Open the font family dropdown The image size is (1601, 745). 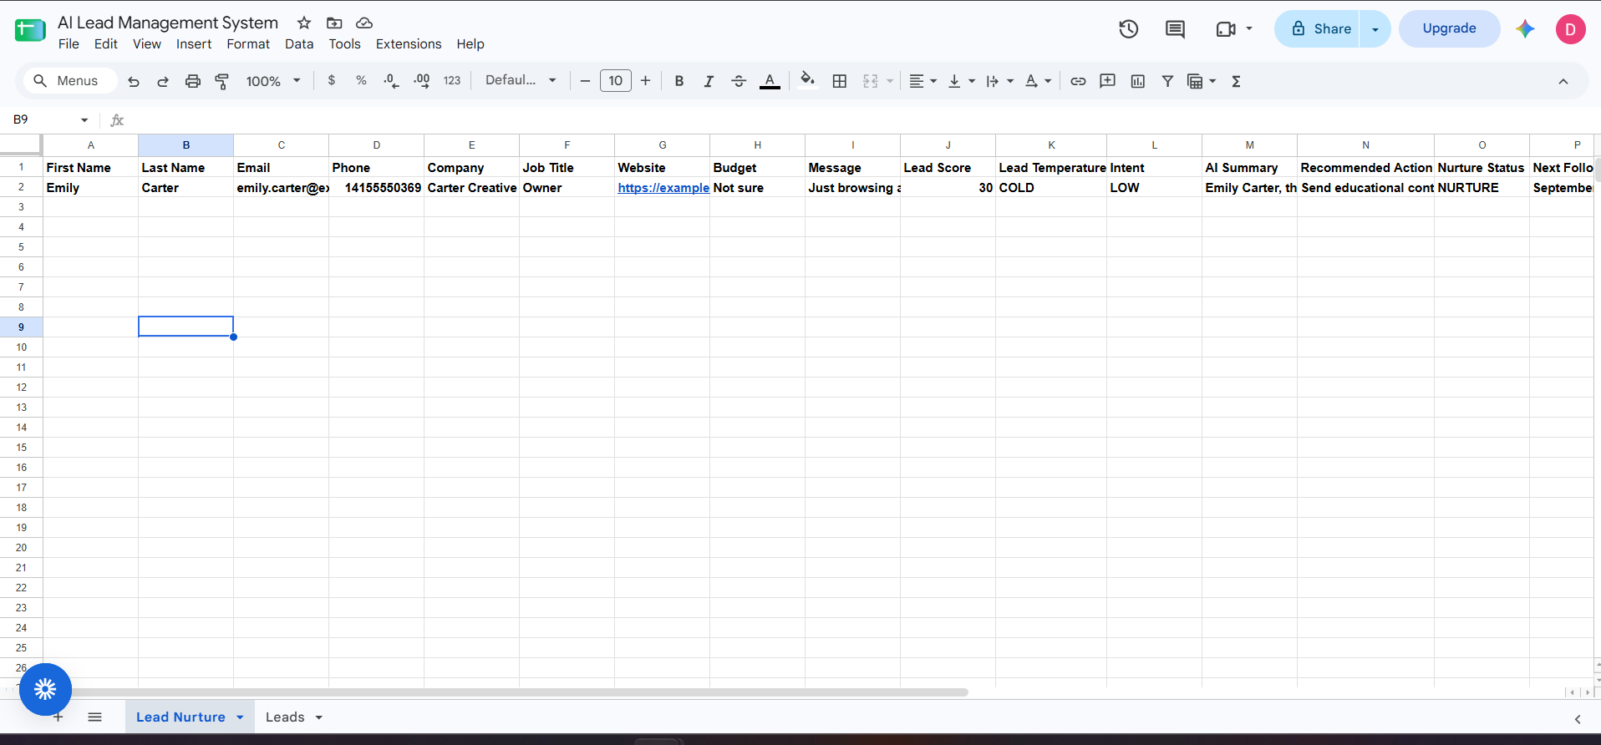coord(521,80)
